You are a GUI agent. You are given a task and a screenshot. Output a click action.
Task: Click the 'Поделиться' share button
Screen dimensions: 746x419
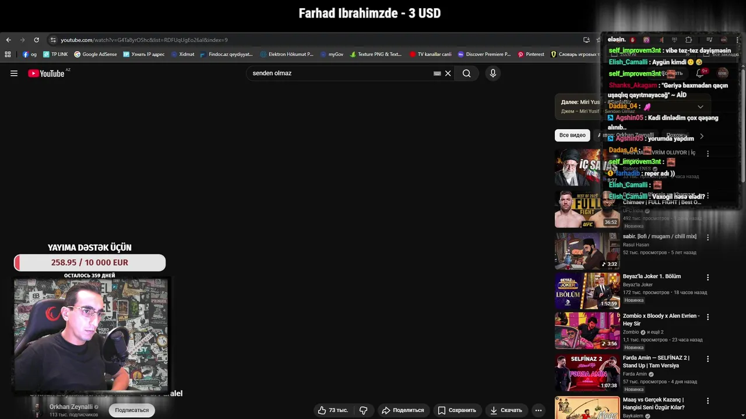coord(403,410)
